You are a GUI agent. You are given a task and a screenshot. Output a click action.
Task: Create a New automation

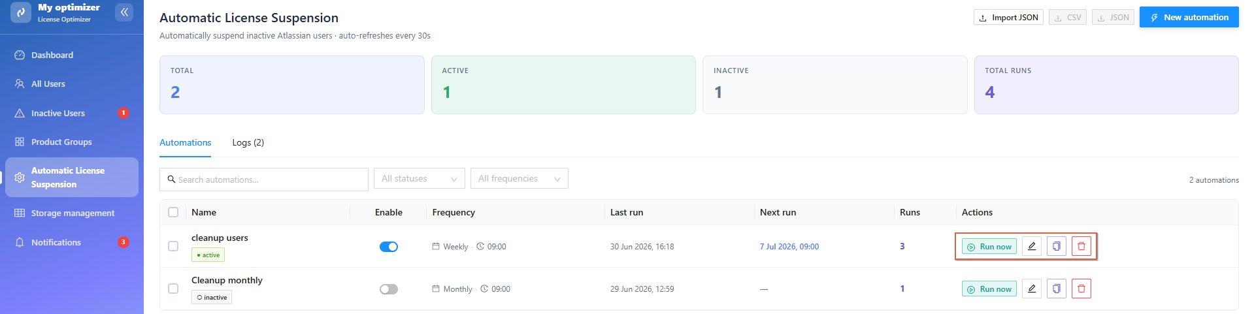pos(1189,18)
